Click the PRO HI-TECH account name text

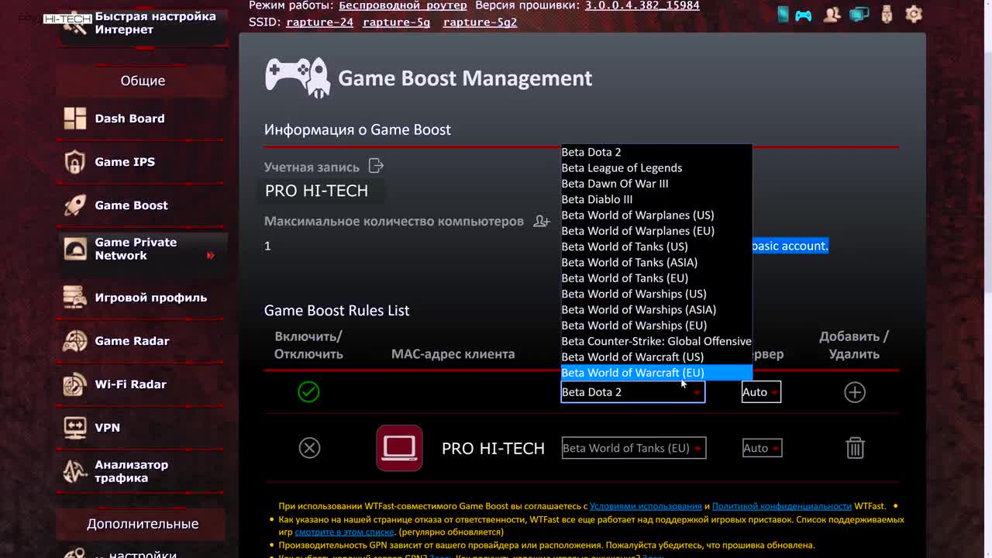pyautogui.click(x=316, y=191)
